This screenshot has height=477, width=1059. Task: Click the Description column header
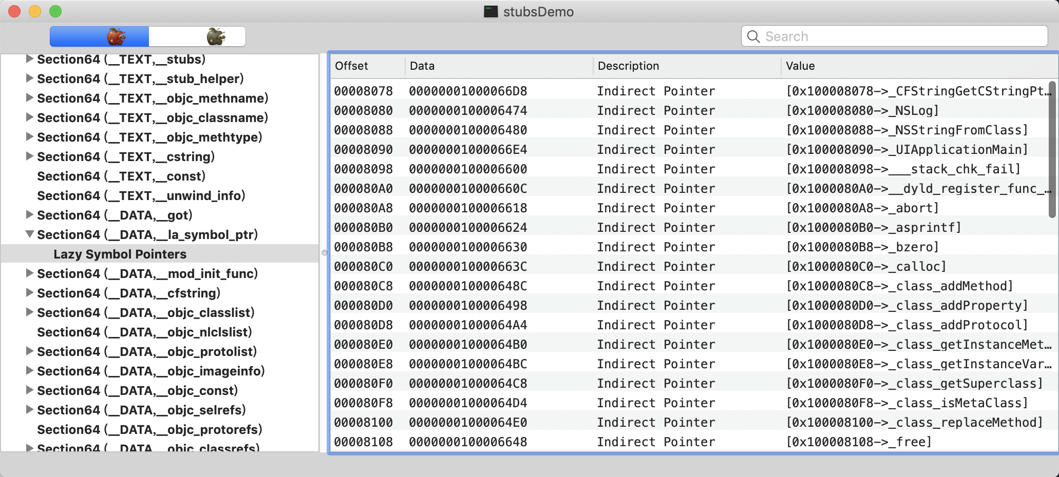[x=628, y=66]
